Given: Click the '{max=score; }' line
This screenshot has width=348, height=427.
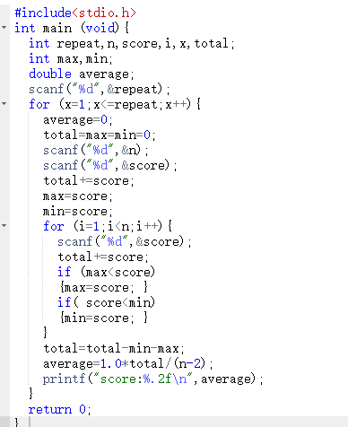Looking at the screenshot, I should (x=103, y=287).
